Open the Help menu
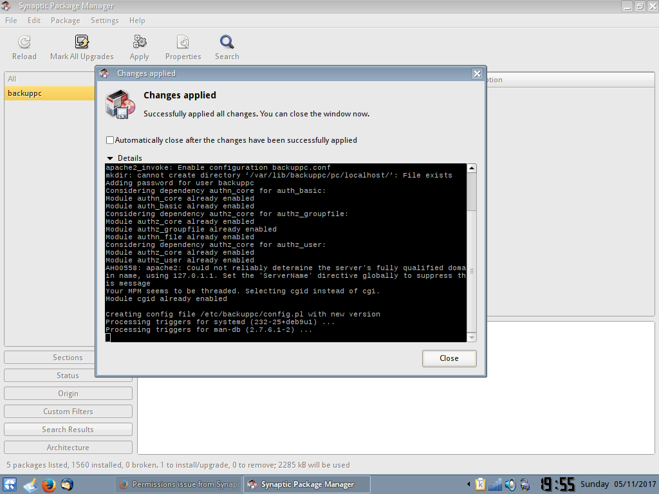The width and height of the screenshot is (659, 494). [x=137, y=21]
